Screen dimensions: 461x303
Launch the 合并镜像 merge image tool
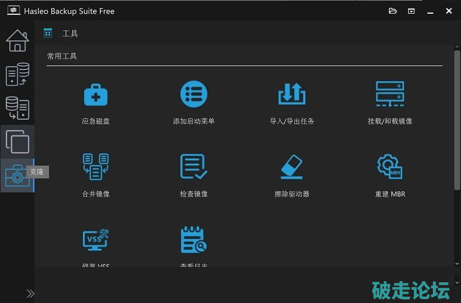pos(96,167)
